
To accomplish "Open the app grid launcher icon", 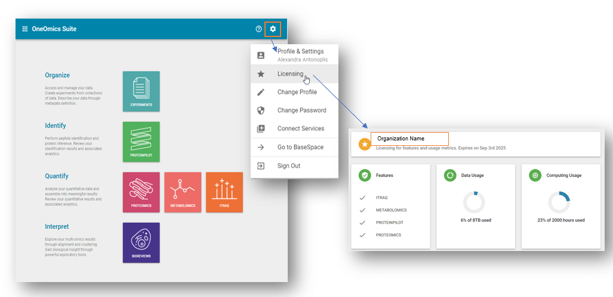I will tap(25, 29).
